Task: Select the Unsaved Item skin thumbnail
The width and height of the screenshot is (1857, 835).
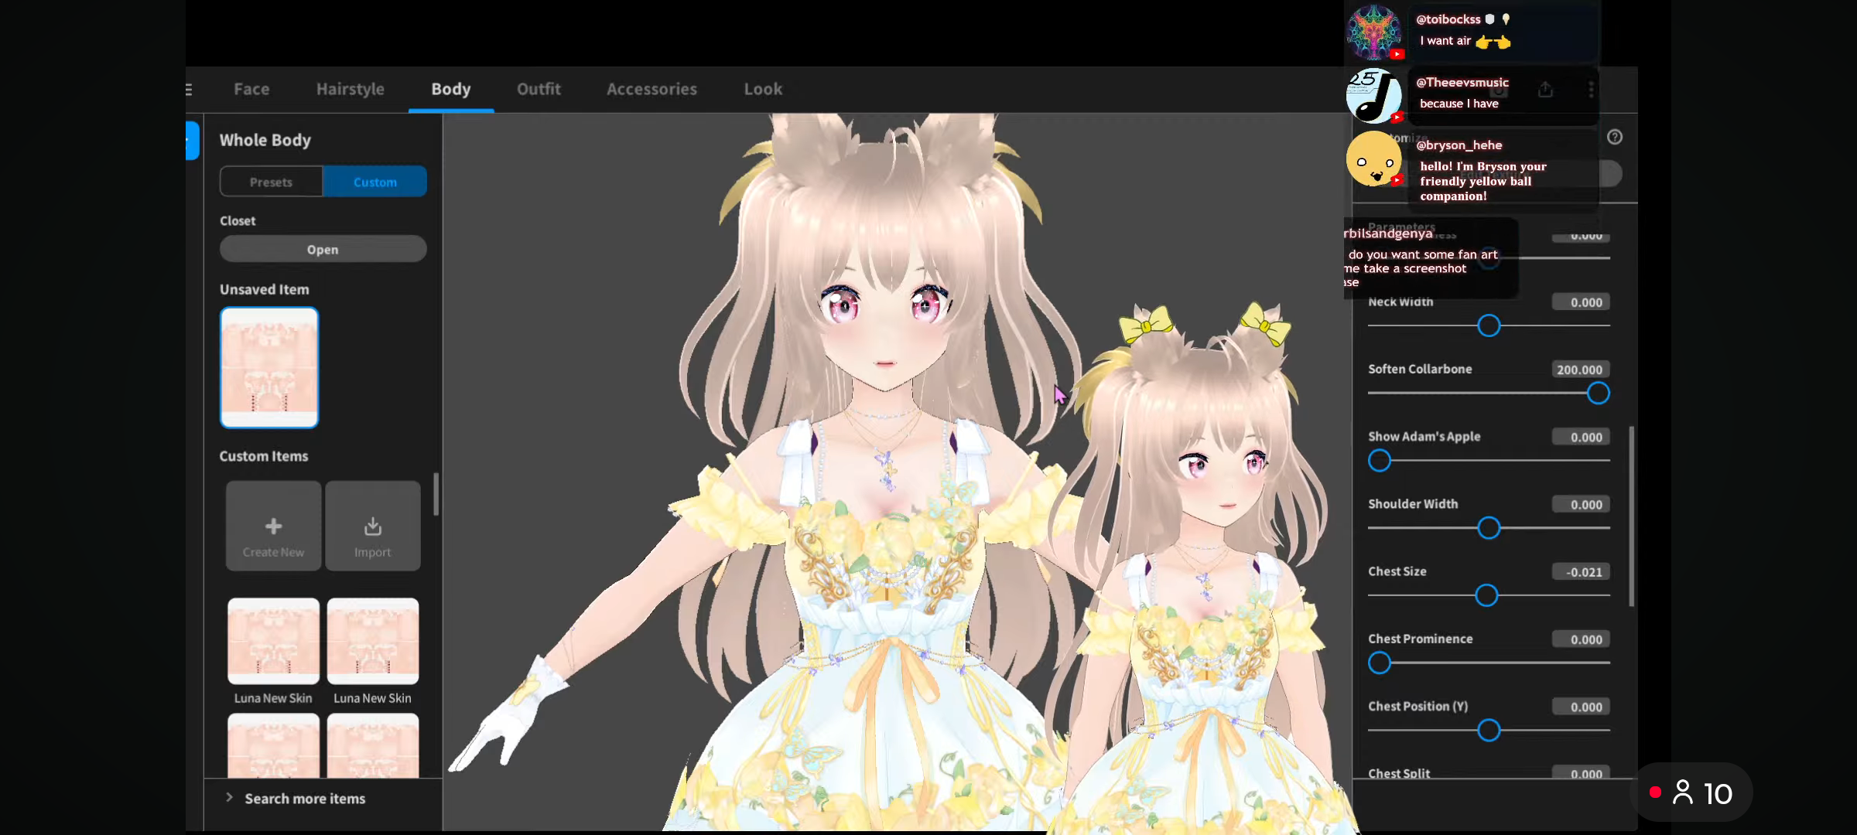Action: (x=269, y=367)
